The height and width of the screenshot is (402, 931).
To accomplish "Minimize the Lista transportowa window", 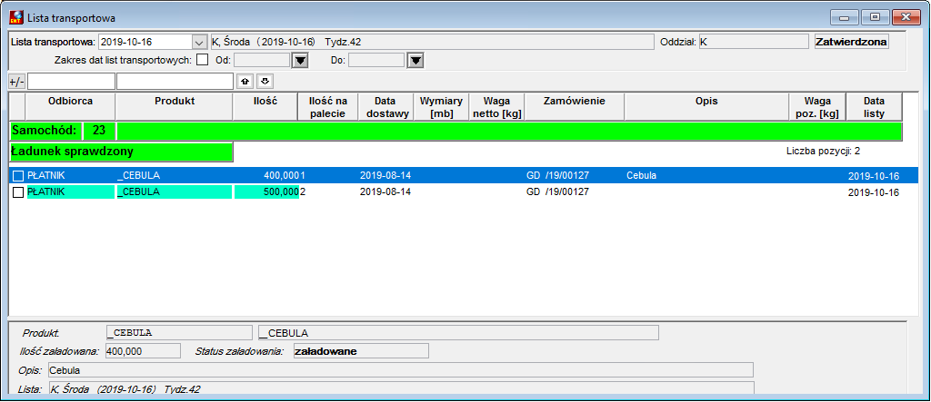I will pos(843,18).
